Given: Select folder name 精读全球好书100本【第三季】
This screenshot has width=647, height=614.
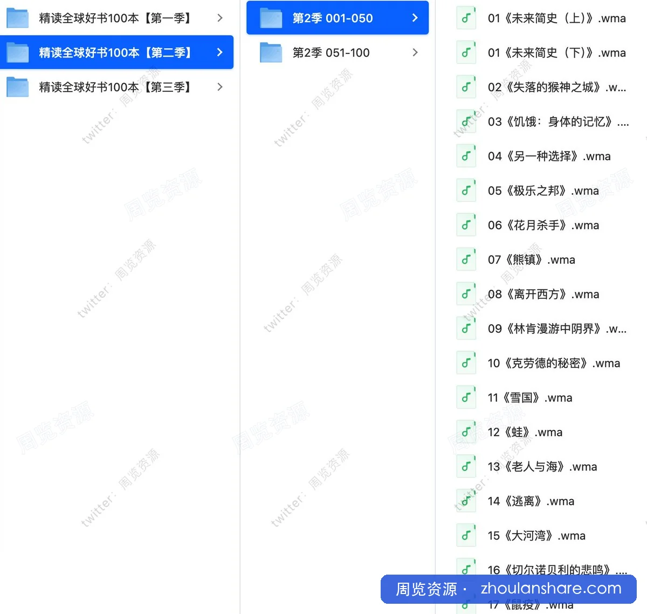Looking at the screenshot, I should [116, 87].
